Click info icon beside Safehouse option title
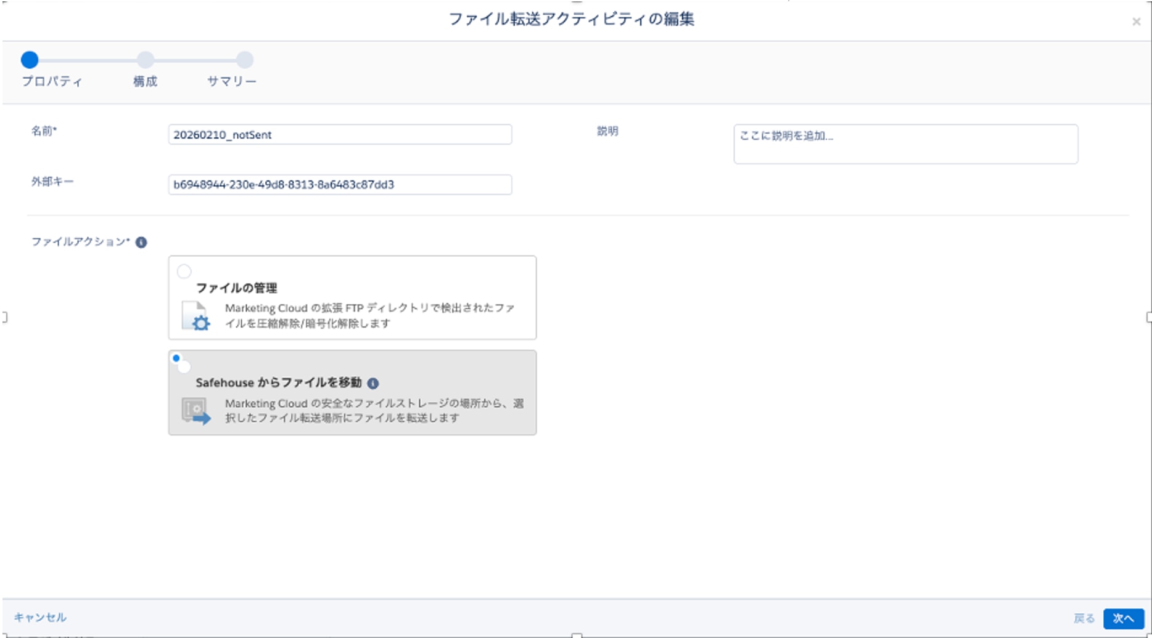 373,383
